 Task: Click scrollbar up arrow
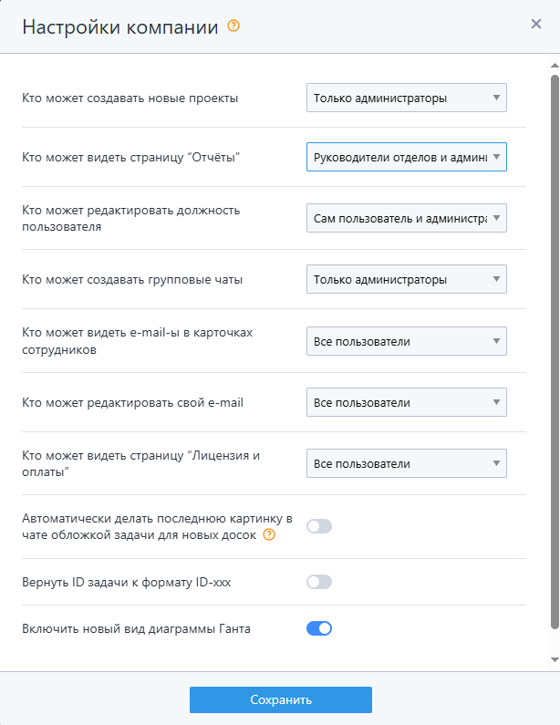[x=554, y=67]
